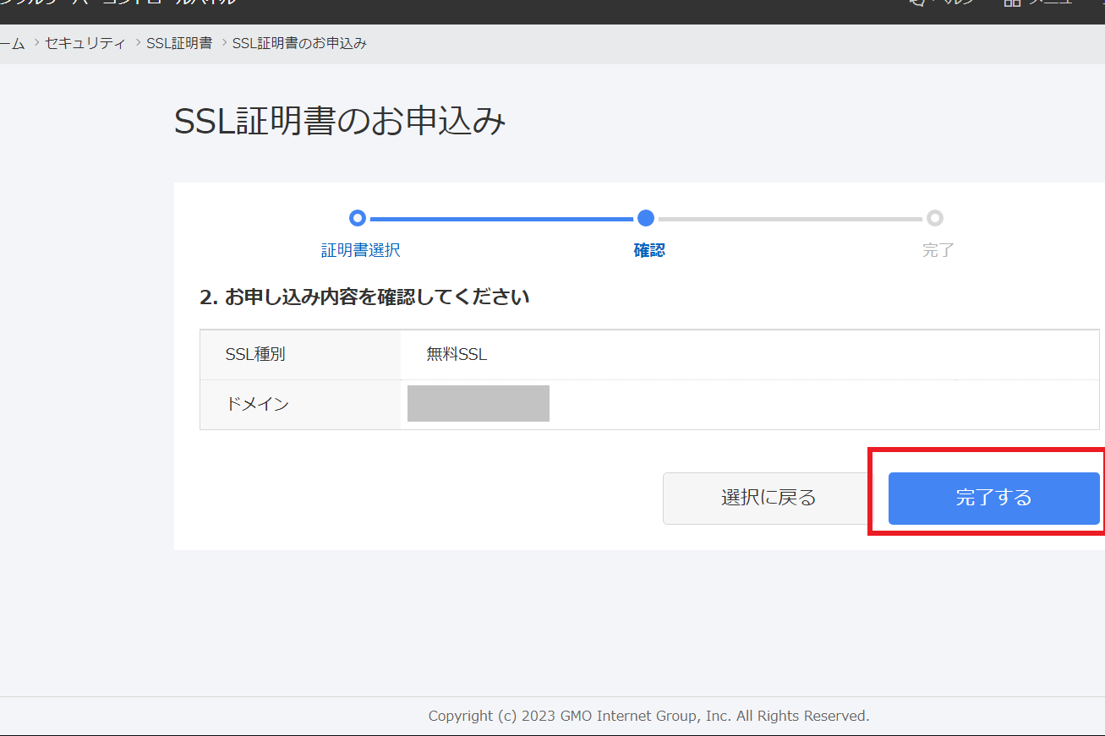The height and width of the screenshot is (736, 1105).
Task: Click the 無料SSL value cell
Action: [x=457, y=355]
